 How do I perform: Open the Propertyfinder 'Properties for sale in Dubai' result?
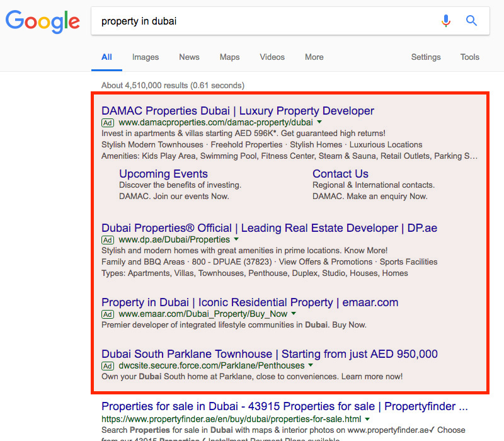[x=285, y=406]
